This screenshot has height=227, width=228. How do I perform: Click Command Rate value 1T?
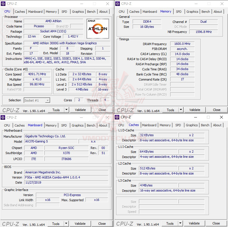182,79
